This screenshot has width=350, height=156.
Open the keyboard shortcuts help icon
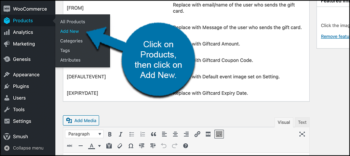click(186, 146)
